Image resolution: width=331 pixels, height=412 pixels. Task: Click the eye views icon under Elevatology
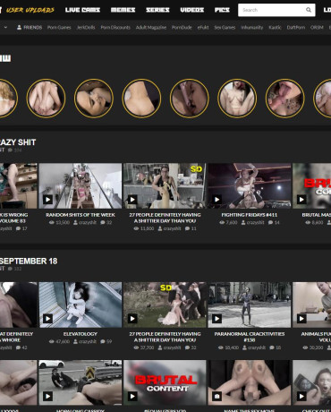(x=52, y=341)
